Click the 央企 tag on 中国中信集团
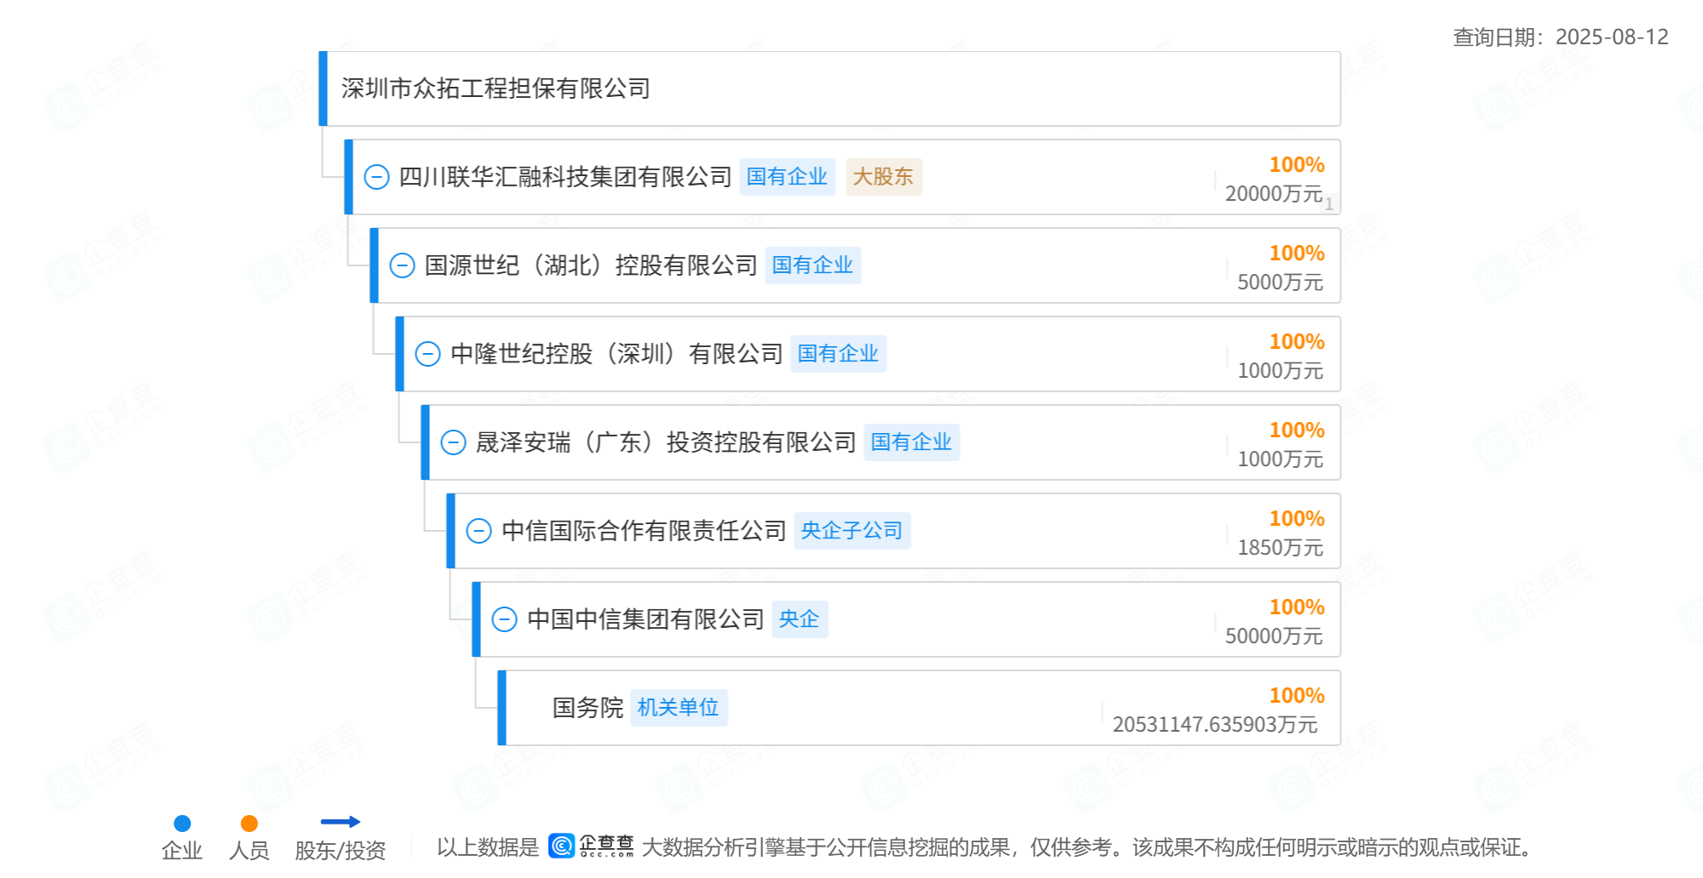Viewport: 1703px width, 878px height. coord(799,619)
